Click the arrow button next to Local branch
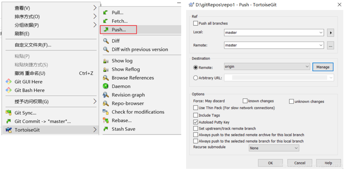Viewport: 345px width, 170px height. pos(331,33)
